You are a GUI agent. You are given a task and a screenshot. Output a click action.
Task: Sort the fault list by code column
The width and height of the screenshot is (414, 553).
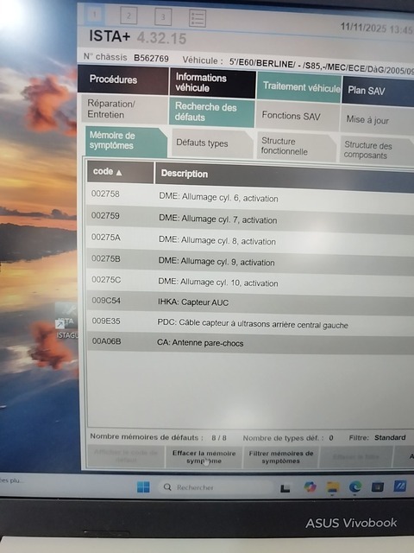[120, 172]
